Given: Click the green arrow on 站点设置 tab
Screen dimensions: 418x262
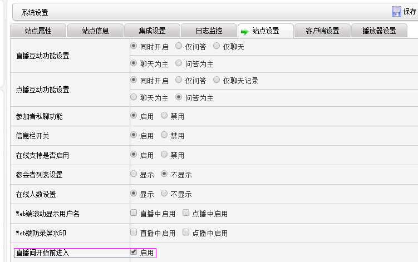Looking at the screenshot, I should pos(244,32).
